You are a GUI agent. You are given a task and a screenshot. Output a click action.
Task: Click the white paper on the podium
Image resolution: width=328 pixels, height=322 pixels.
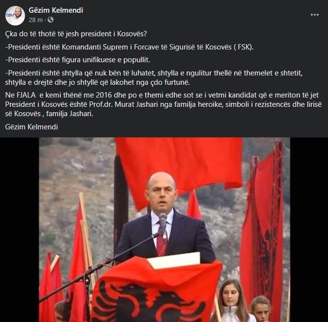[x=174, y=260]
